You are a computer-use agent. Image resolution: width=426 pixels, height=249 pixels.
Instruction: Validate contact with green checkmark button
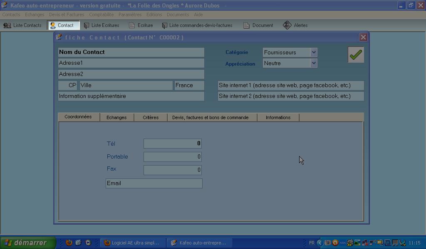(x=356, y=55)
